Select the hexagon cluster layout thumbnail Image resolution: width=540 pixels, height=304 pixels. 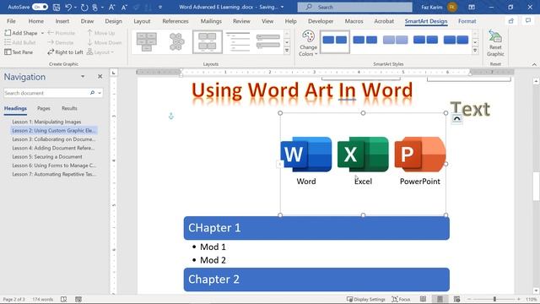pos(176,41)
